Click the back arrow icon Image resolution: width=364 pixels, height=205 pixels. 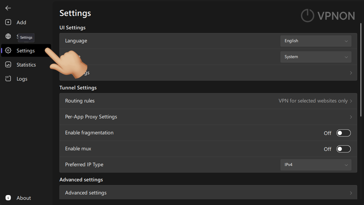point(8,8)
